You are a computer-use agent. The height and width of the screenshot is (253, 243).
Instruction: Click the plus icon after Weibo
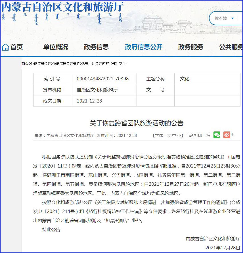point(233,135)
